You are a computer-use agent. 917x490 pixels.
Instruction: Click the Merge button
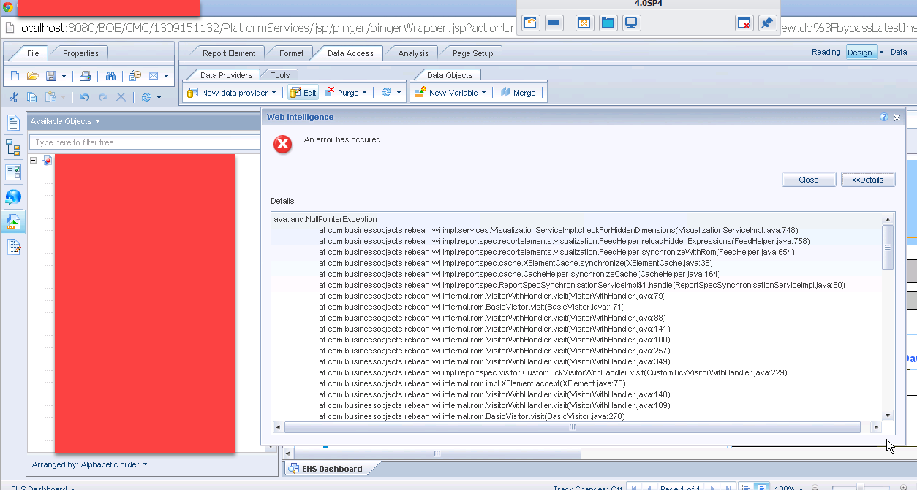coord(518,93)
